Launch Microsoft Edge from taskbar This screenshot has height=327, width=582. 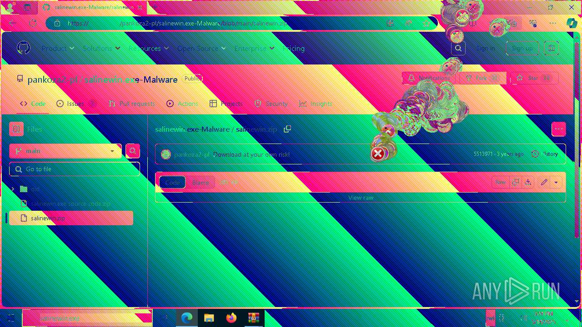[187, 318]
